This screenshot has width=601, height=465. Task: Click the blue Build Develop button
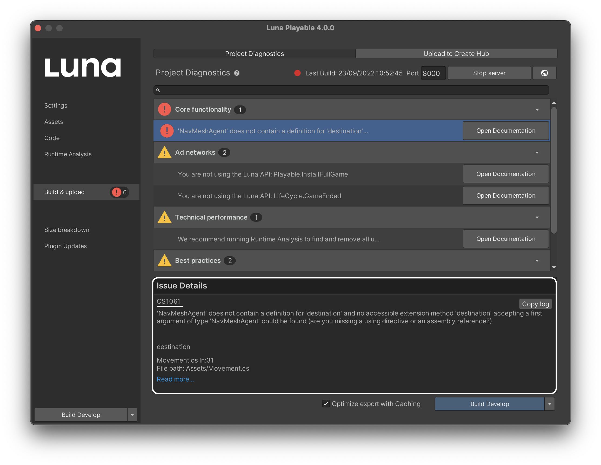click(x=490, y=404)
